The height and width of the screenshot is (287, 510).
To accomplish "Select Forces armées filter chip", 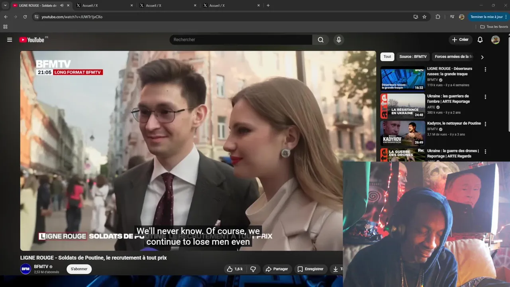I will (454, 57).
